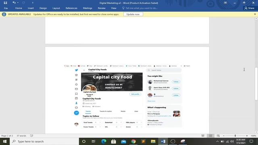Click the 100% zoom level indicator
258x145 pixels.
254,136
